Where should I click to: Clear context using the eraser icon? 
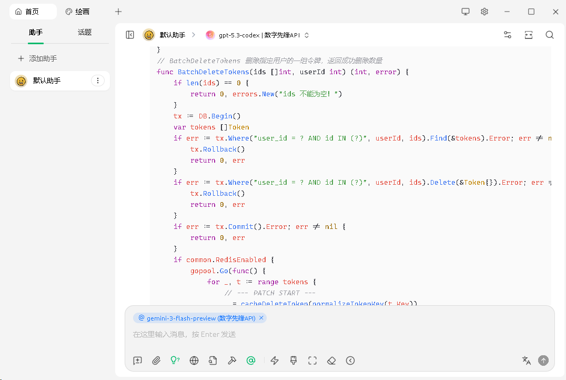coord(331,361)
